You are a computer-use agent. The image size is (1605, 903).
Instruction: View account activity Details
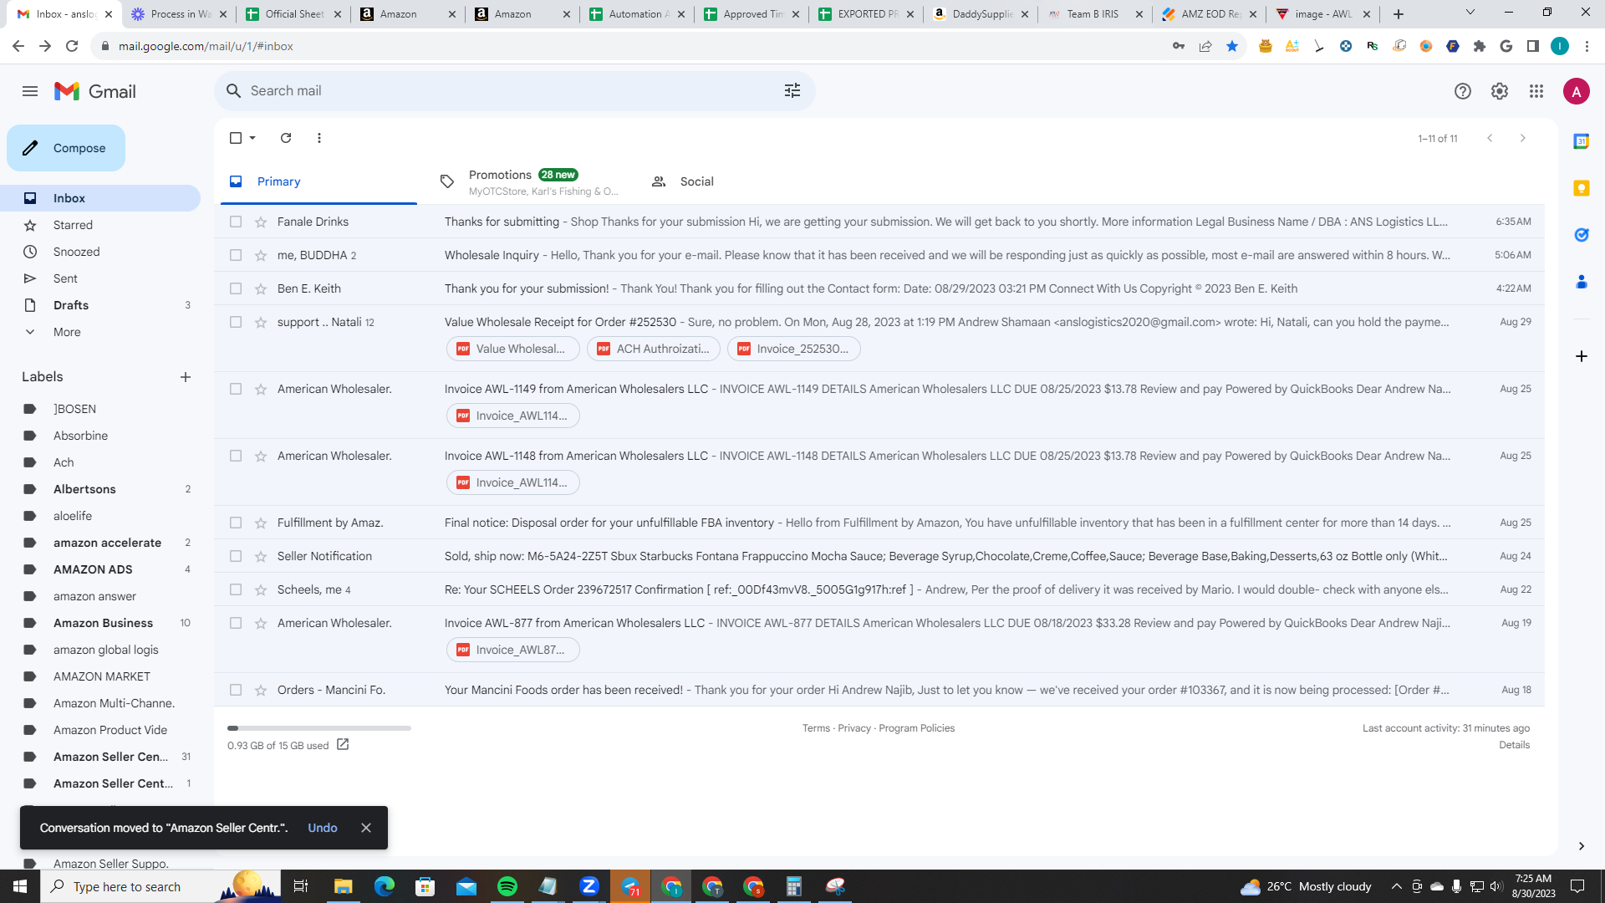[x=1514, y=745]
